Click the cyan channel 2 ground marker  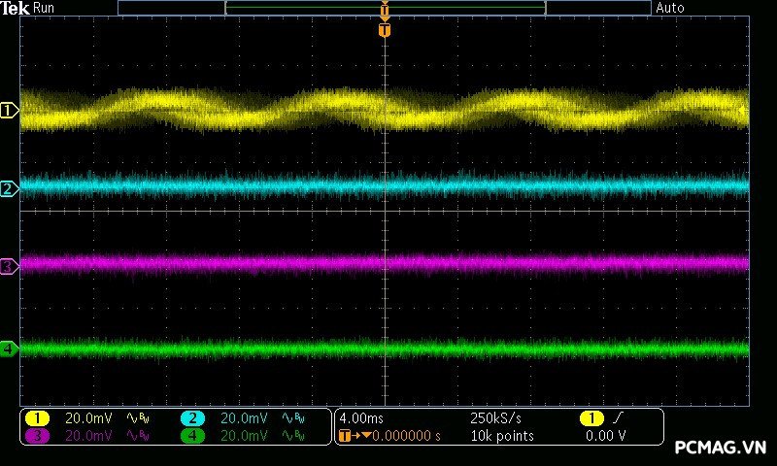coord(9,188)
